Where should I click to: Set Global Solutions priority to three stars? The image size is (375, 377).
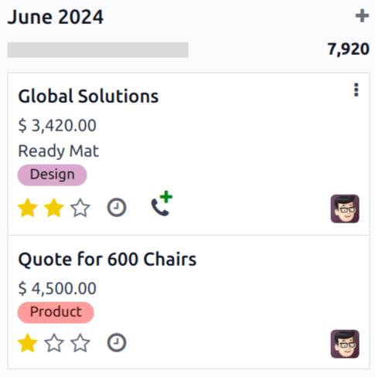[x=80, y=207]
